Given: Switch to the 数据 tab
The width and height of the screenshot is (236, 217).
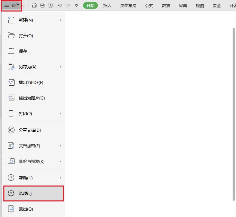Looking at the screenshot, I should coord(166,6).
